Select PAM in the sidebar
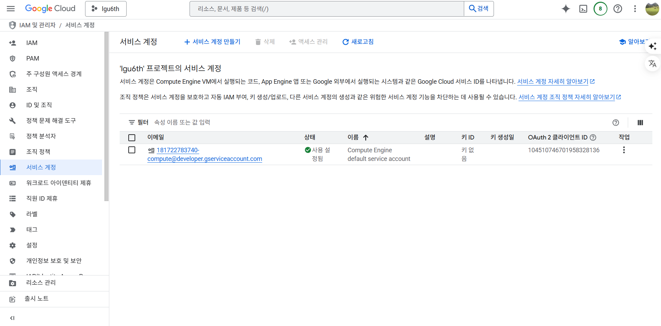Image resolution: width=661 pixels, height=326 pixels. [x=51, y=58]
